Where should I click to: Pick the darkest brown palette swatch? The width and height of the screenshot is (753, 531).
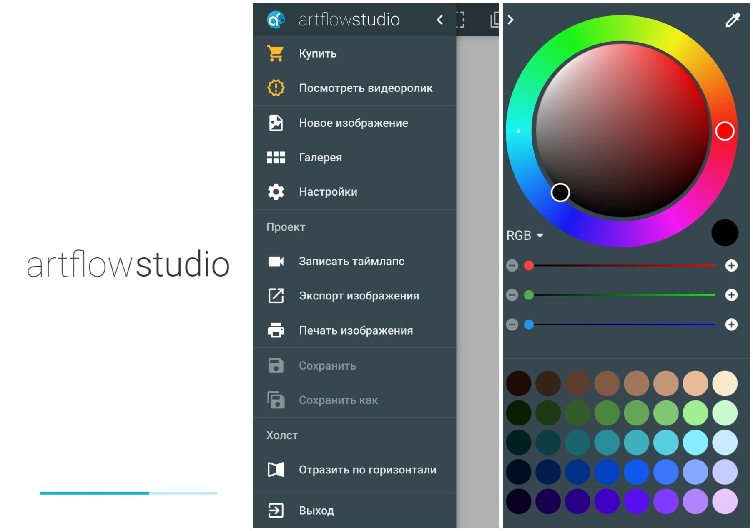tap(519, 383)
